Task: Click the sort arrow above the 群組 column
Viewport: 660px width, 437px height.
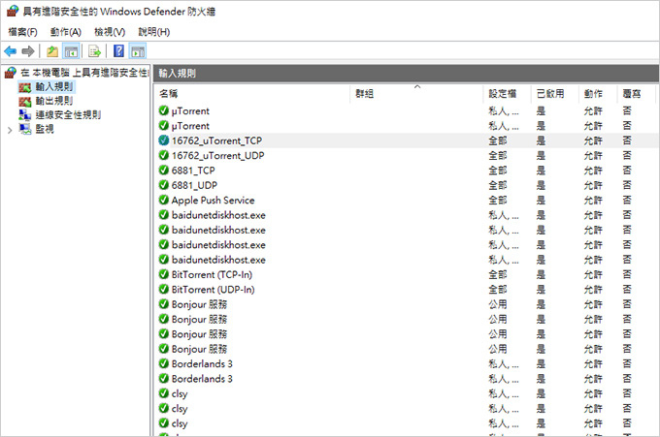Action: (x=417, y=87)
